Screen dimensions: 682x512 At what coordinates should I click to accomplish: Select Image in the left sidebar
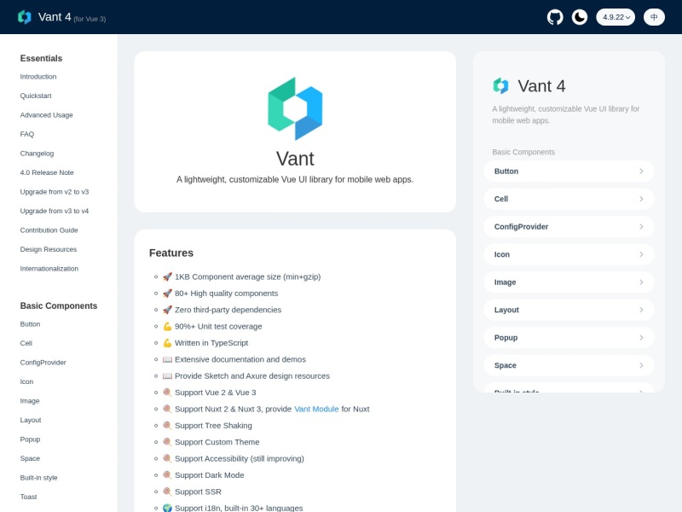(x=30, y=400)
